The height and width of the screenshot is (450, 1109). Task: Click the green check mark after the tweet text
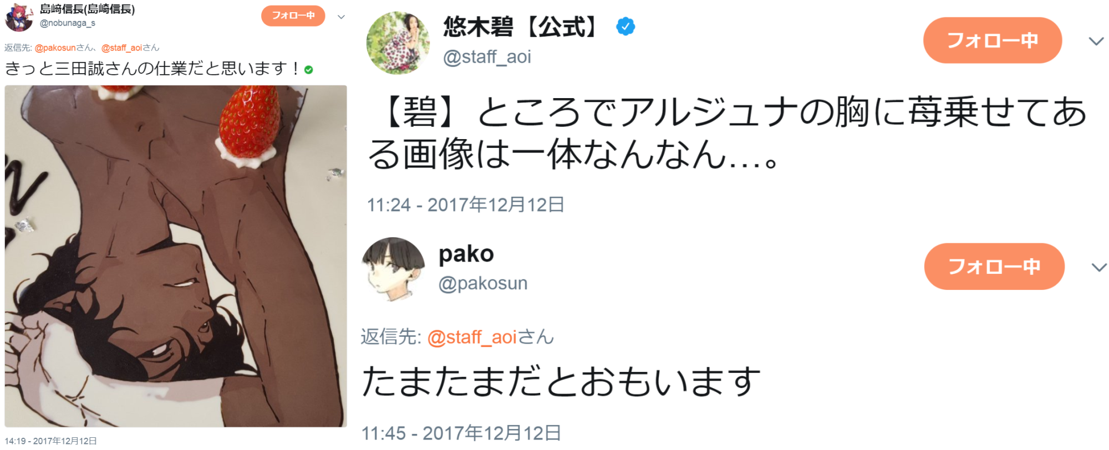[309, 70]
